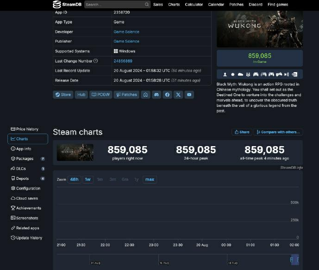Set chart zoom to 48h
The image size is (319, 270).
pos(74,179)
